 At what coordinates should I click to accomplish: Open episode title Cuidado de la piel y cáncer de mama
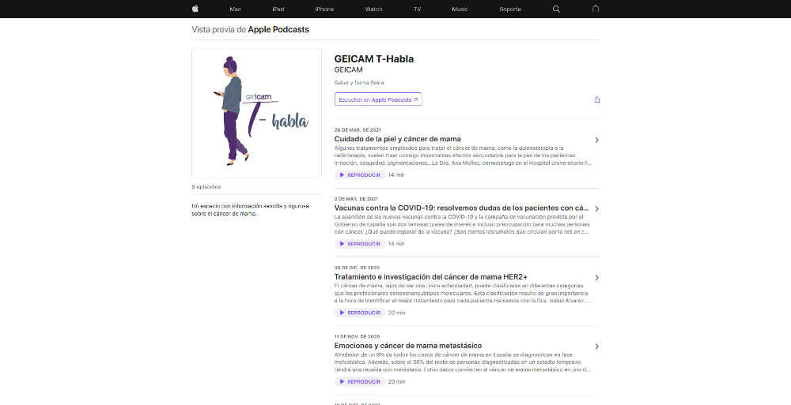click(x=398, y=139)
